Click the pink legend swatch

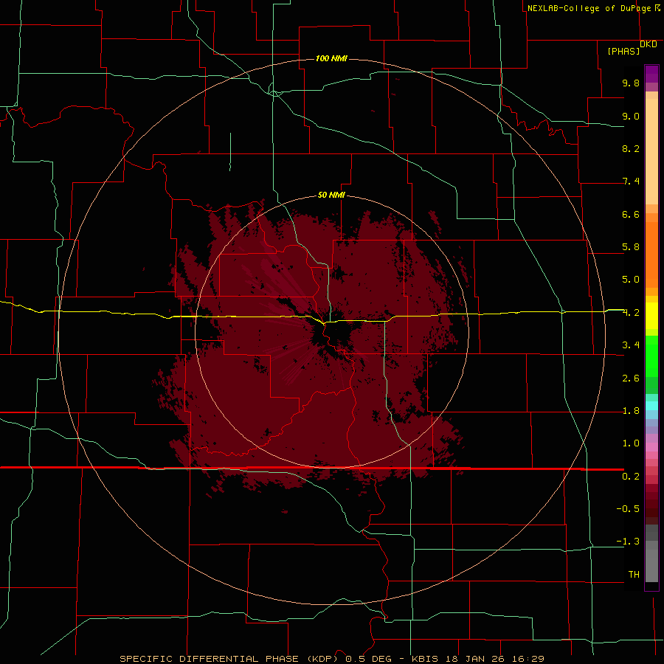[x=651, y=447]
